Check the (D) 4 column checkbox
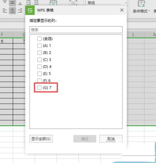Screen dimensions: 156x163 [x=39, y=67]
